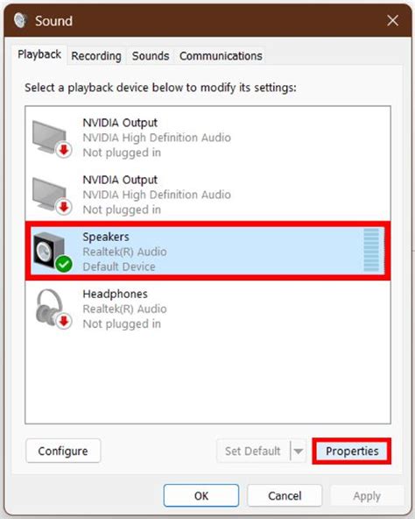Click the Sound speaker icon in title bar
Image resolution: width=415 pixels, height=519 pixels.
click(x=20, y=20)
